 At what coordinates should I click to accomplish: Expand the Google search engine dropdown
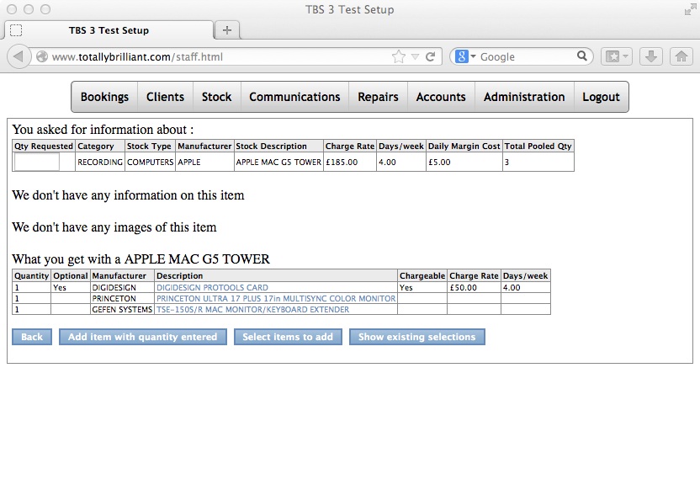(465, 56)
